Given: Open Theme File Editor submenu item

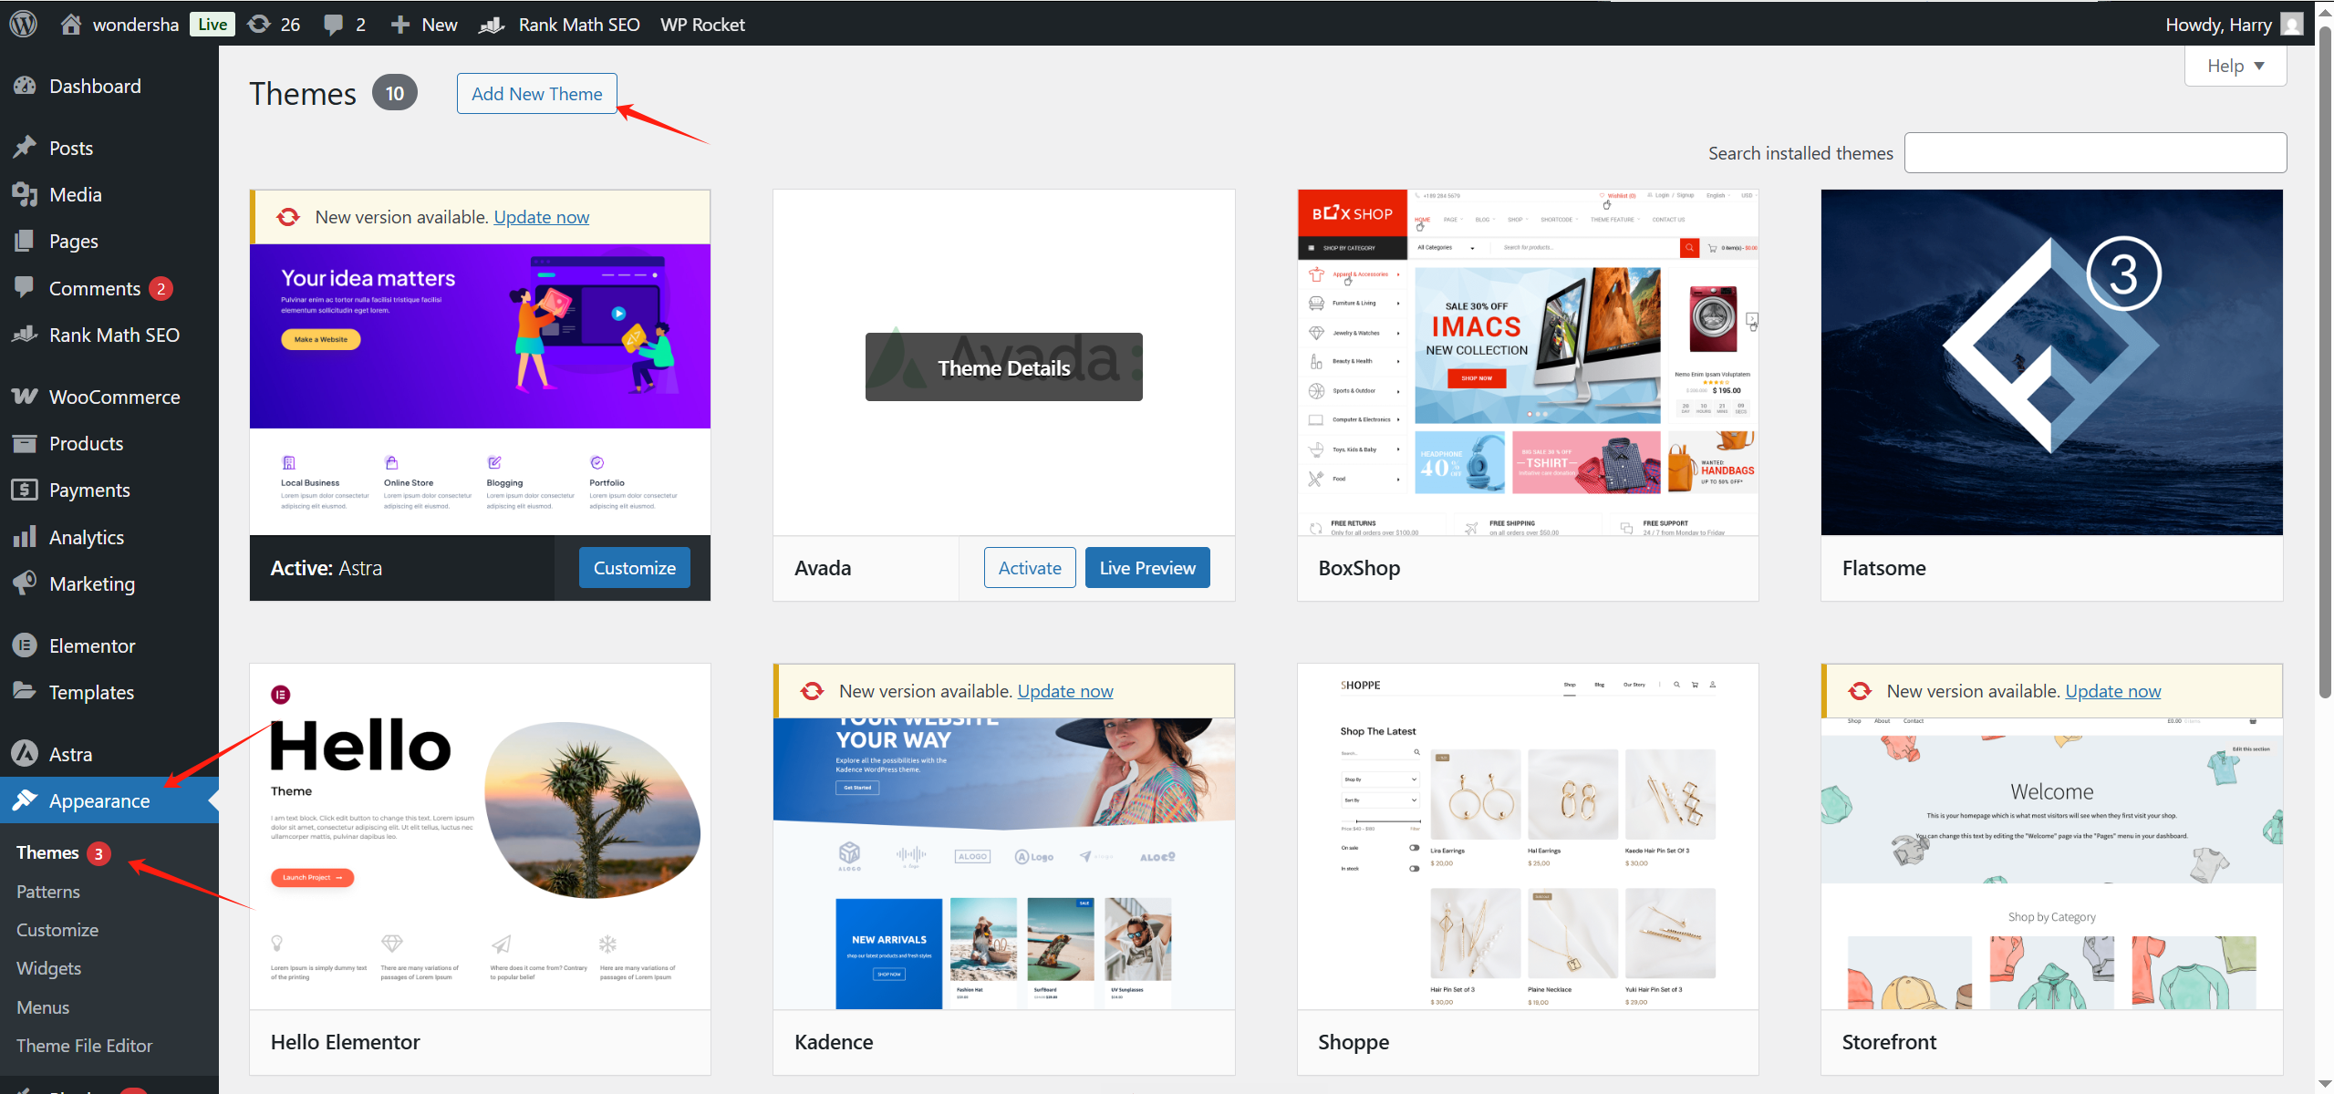Looking at the screenshot, I should (84, 1046).
